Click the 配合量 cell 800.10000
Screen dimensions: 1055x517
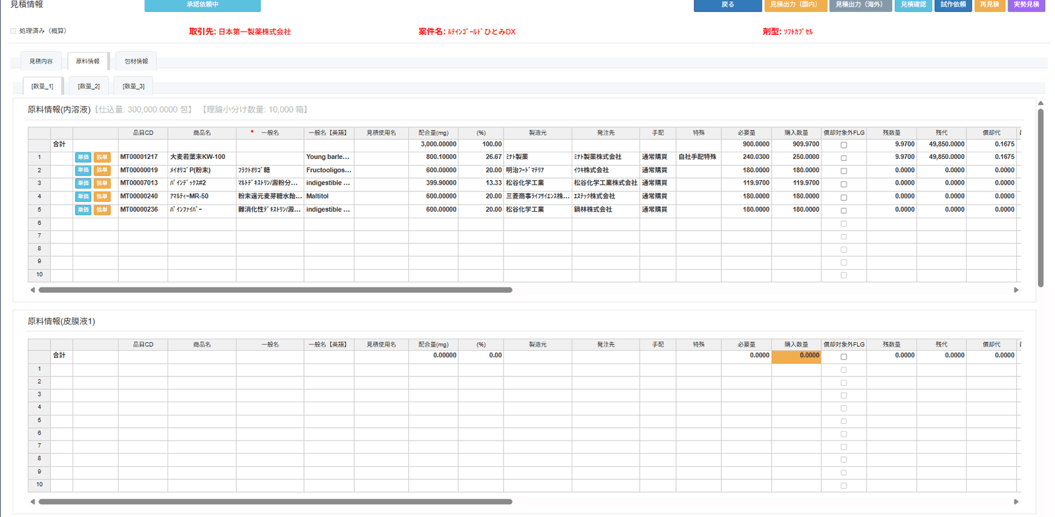(x=433, y=157)
